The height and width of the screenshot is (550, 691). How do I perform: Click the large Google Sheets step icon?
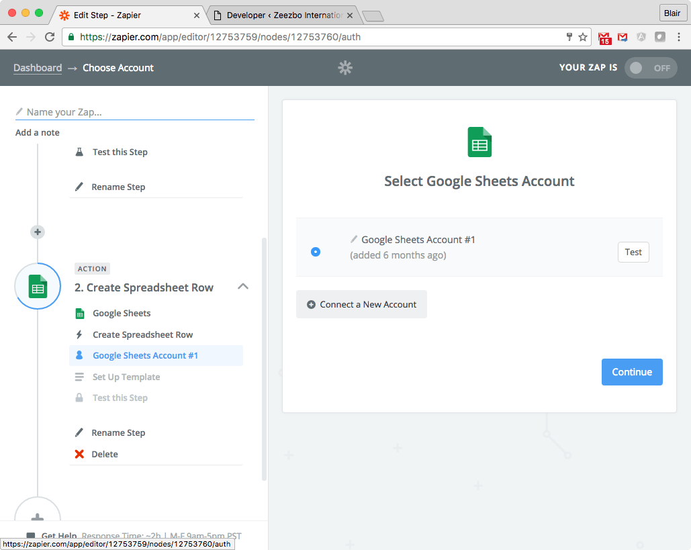[38, 286]
